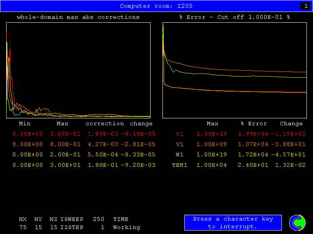Click the change value -8.18E-05
Image resolution: width=313 pixels, height=234 pixels.
(138, 134)
